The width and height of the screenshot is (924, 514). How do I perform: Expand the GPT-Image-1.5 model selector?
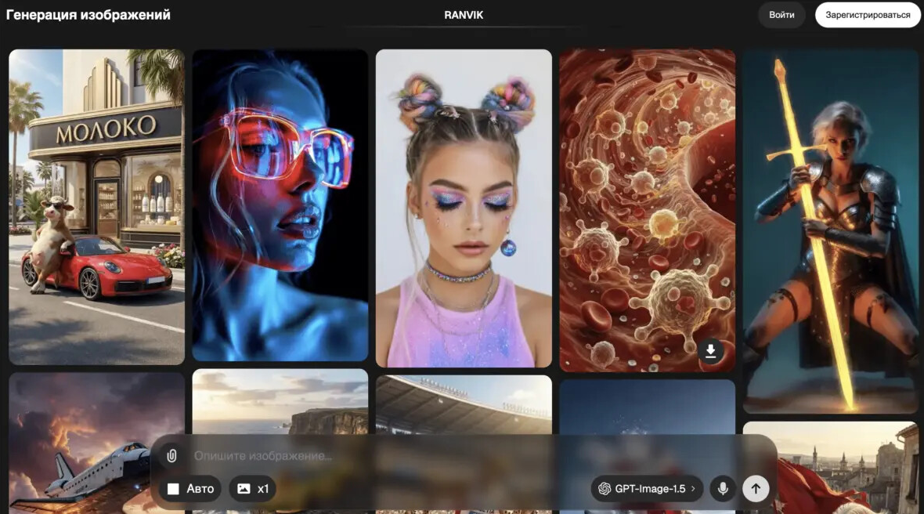point(647,489)
